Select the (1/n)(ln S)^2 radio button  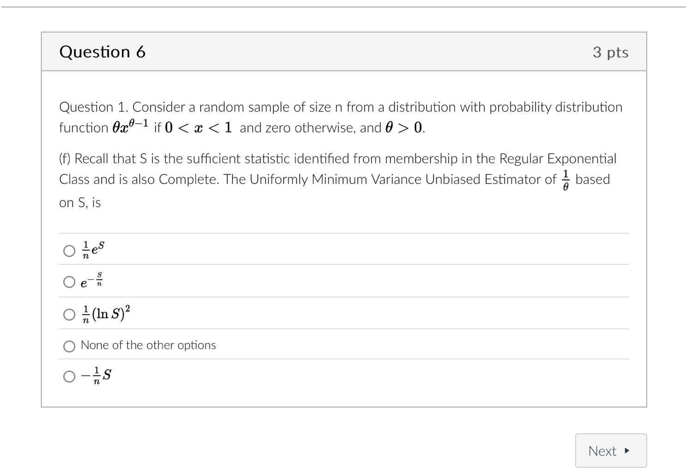69,315
